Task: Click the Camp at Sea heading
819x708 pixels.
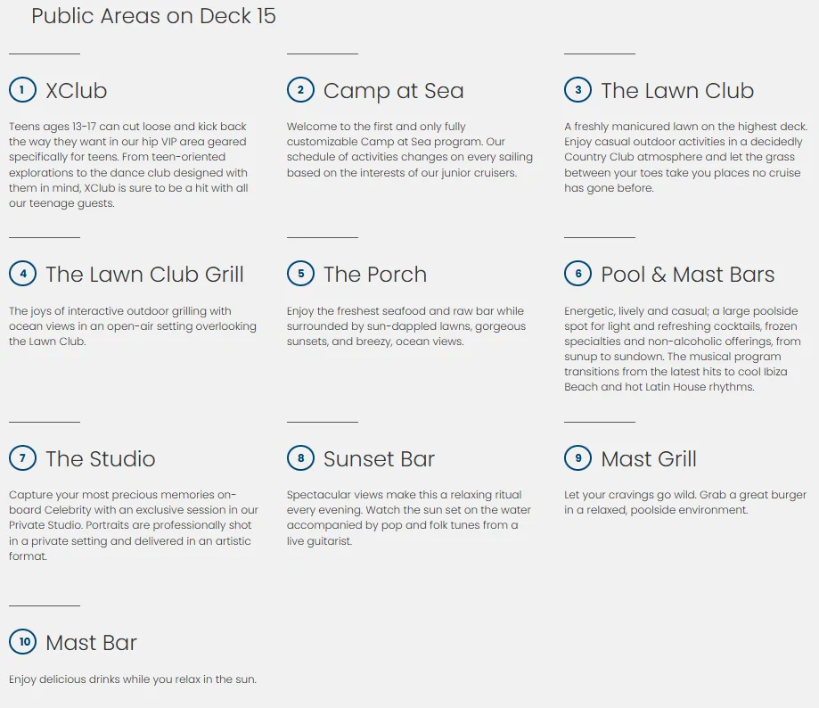Action: point(393,90)
